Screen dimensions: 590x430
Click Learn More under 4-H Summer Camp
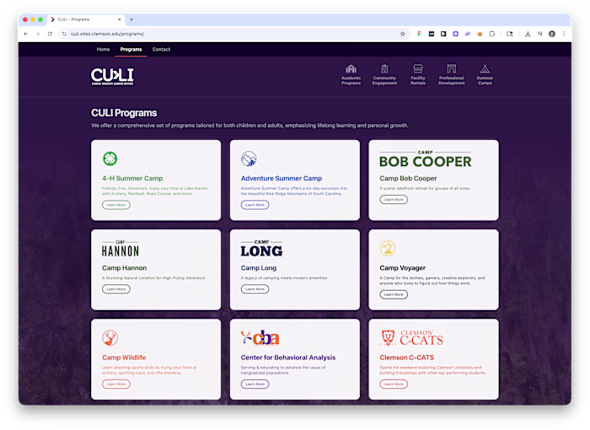tap(116, 205)
